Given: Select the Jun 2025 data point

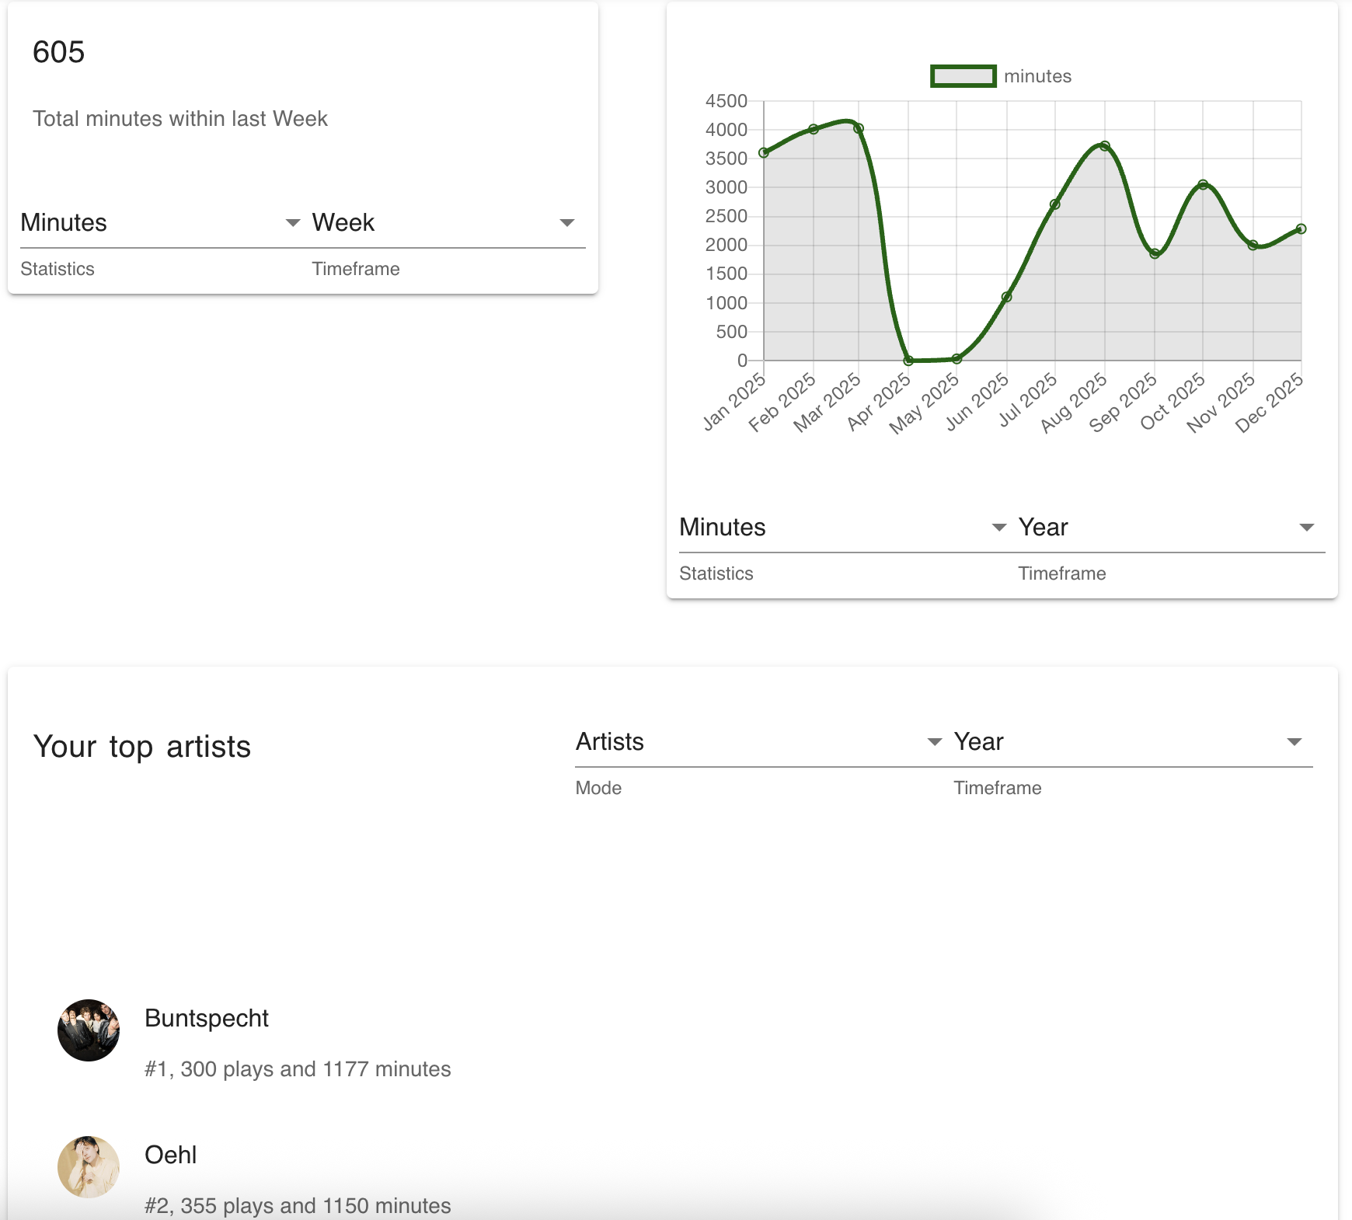Looking at the screenshot, I should click(x=1006, y=297).
